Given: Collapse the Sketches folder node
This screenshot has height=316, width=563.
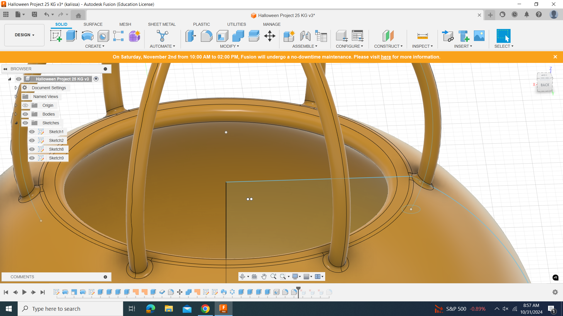Looking at the screenshot, I should (x=16, y=123).
